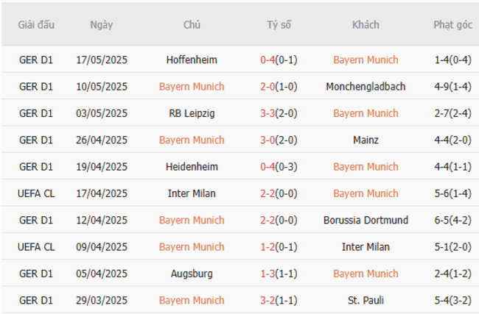The width and height of the screenshot is (479, 314).
Task: Open the Monchengladbach away team link
Action: click(366, 87)
